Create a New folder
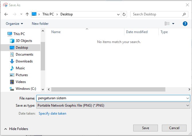The height and width of the screenshot is (136, 192). point(40,24)
